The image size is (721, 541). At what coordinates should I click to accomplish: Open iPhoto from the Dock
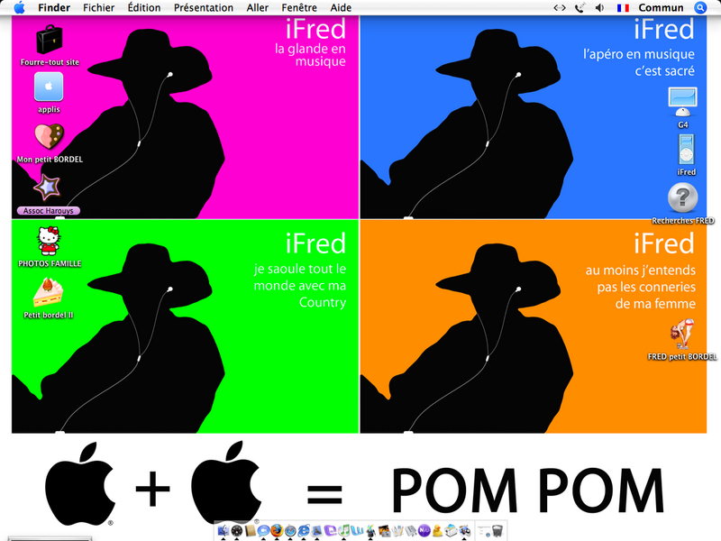click(384, 530)
